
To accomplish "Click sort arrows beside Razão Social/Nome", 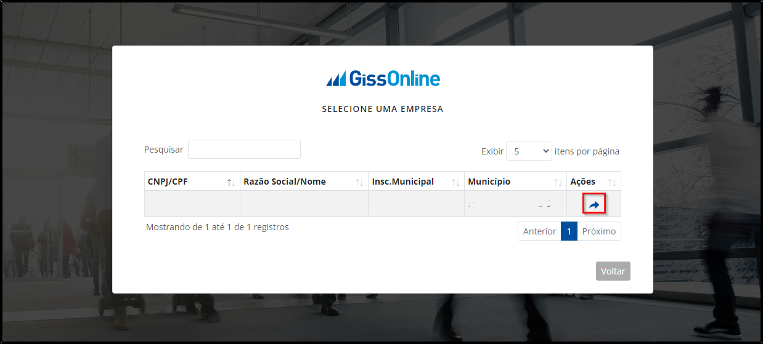I will 359,182.
